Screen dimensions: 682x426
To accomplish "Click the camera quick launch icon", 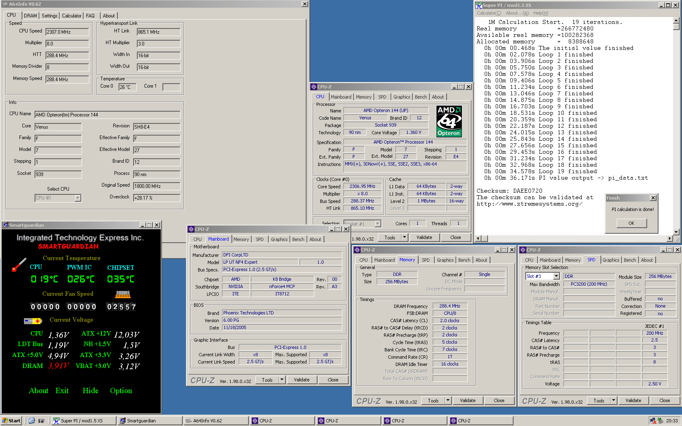I will (x=41, y=421).
